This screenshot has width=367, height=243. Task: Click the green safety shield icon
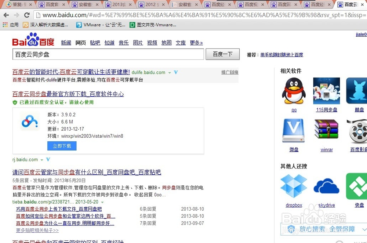click(15, 102)
